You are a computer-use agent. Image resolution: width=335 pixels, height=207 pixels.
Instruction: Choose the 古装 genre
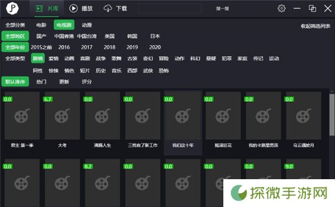tap(132, 58)
